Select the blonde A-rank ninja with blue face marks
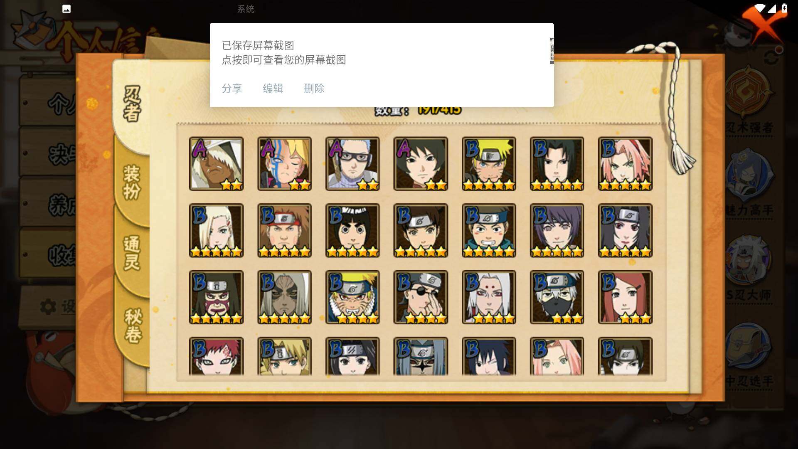Image resolution: width=798 pixels, height=449 pixels. 284,164
